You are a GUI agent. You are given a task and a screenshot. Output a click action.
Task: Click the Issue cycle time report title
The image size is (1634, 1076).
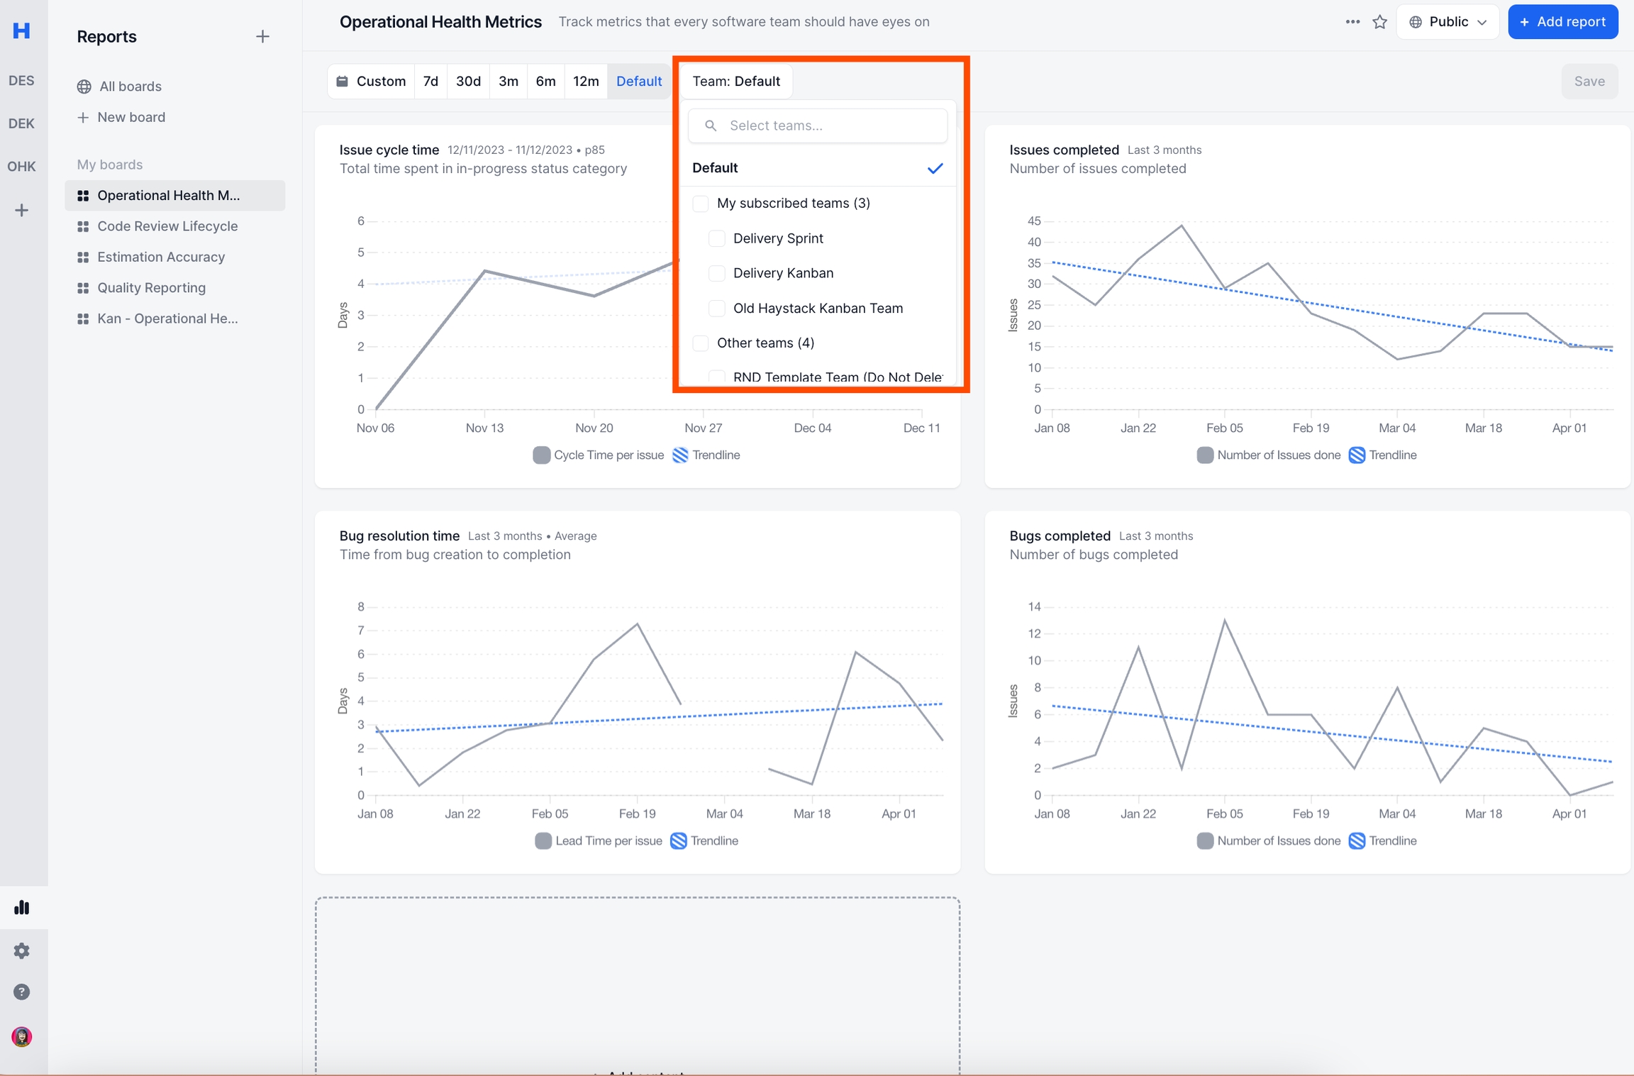tap(389, 150)
